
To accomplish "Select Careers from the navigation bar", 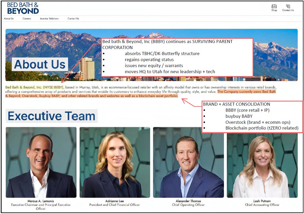I will (27, 19).
